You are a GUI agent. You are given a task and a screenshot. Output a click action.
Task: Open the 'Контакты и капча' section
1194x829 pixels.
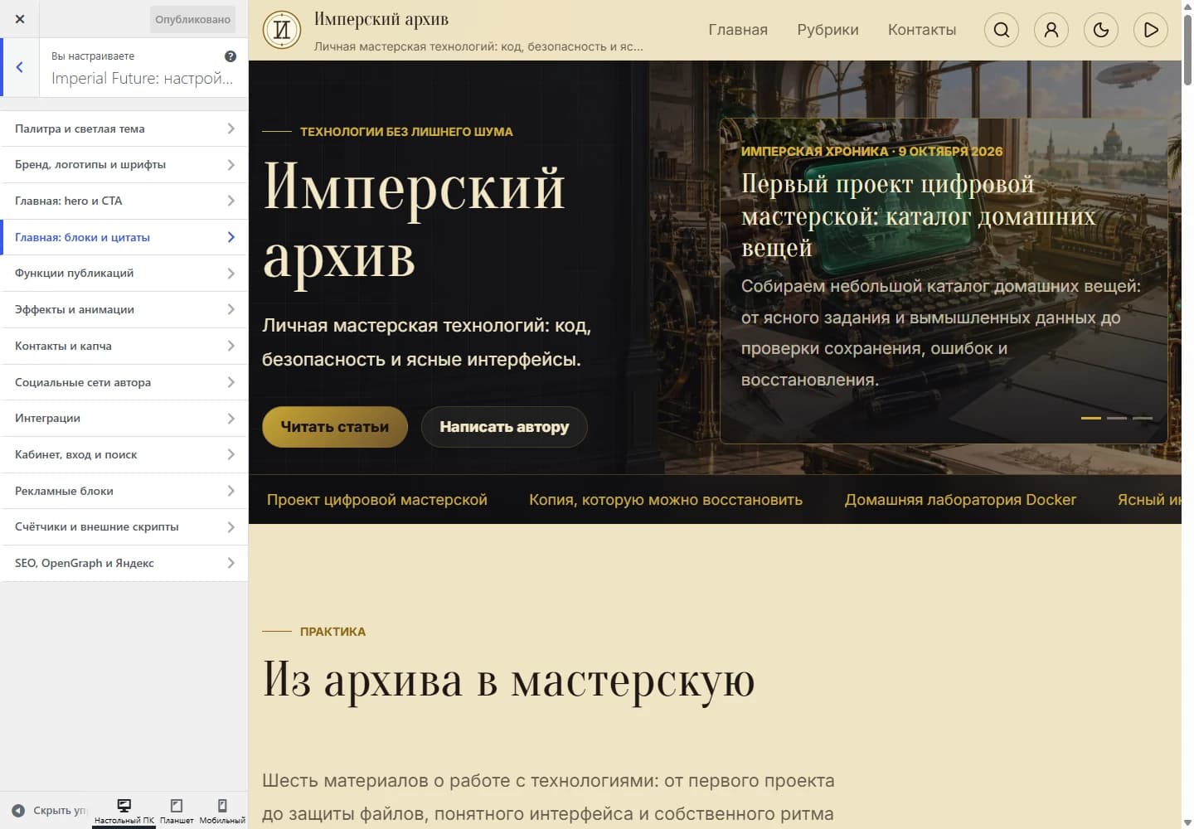(124, 346)
